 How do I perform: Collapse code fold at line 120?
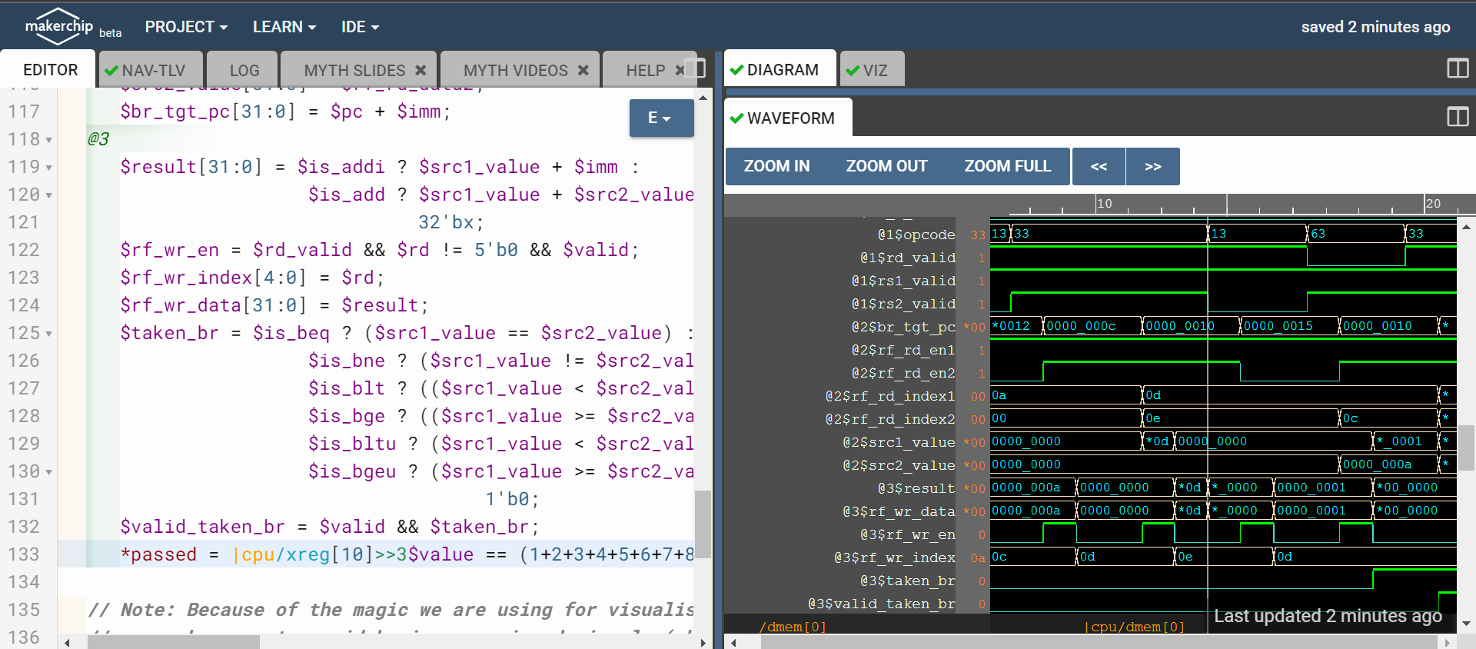pyautogui.click(x=49, y=196)
